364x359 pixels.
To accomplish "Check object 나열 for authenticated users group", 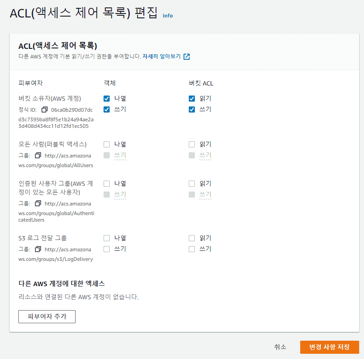I will pos(107,184).
